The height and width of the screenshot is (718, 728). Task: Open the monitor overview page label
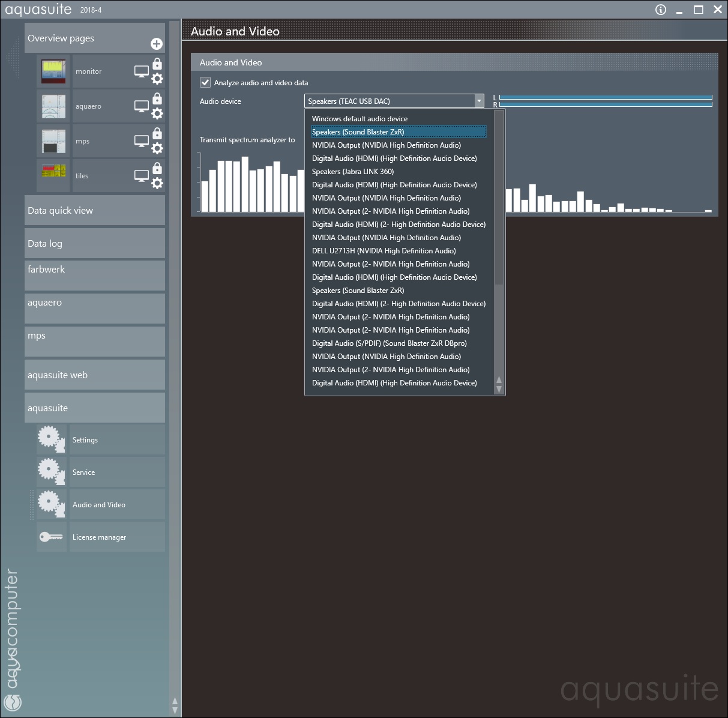tap(88, 71)
